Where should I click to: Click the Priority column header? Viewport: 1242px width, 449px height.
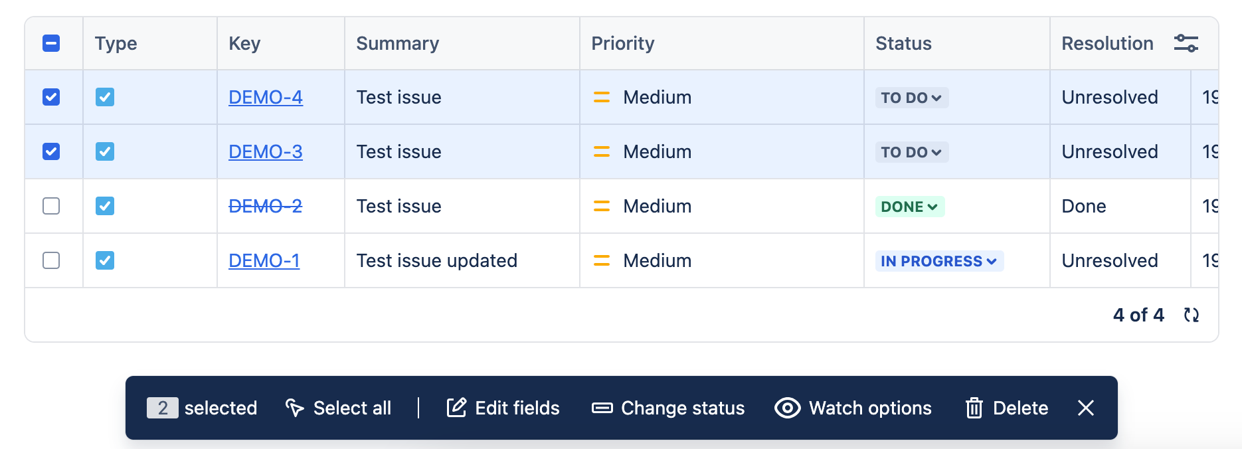[x=622, y=44]
